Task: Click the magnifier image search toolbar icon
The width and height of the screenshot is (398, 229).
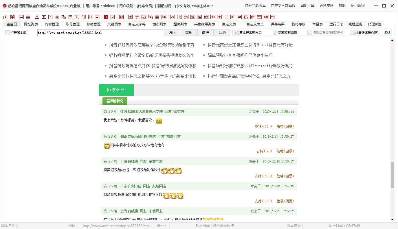Action: coord(246,17)
